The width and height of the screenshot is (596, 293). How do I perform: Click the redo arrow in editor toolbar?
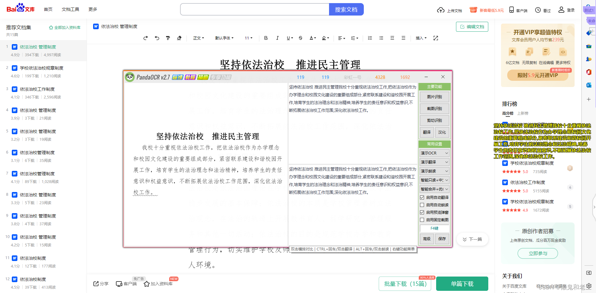click(146, 38)
